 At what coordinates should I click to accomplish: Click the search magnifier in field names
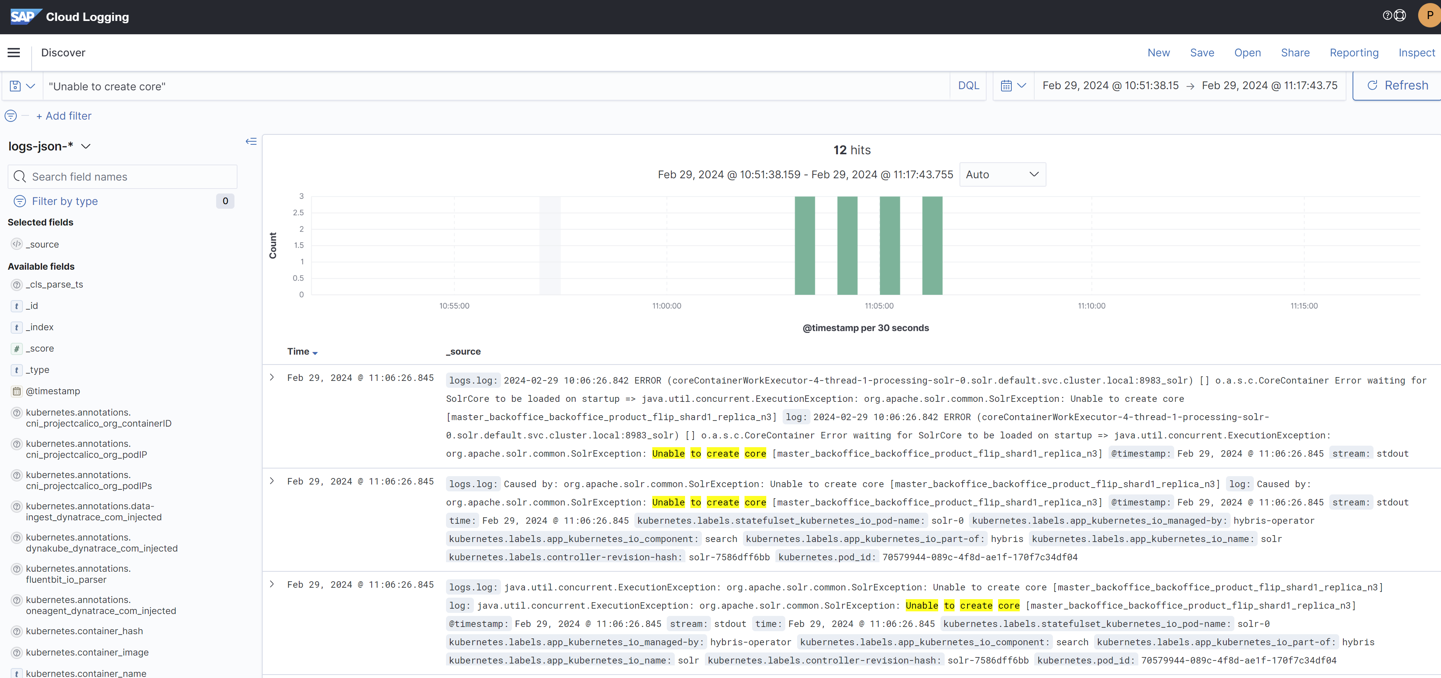pos(19,177)
